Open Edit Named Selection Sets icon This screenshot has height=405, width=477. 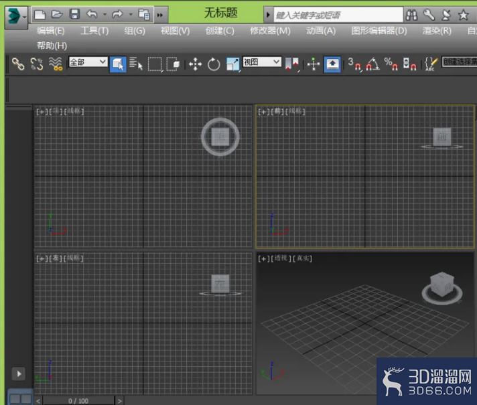pyautogui.click(x=431, y=64)
